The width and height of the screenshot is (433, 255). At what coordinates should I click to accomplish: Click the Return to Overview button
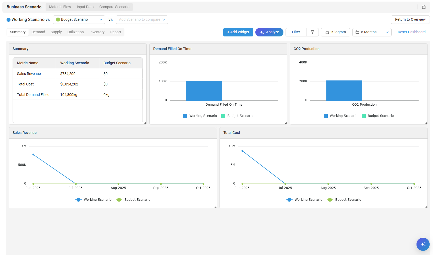tap(410, 20)
